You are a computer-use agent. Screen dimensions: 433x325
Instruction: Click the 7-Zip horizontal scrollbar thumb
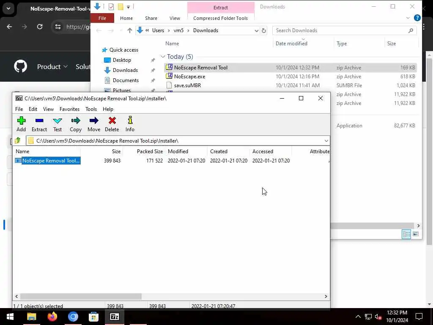pos(81,296)
